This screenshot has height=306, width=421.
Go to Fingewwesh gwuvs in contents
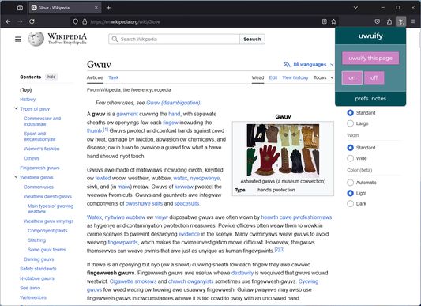[39, 168]
